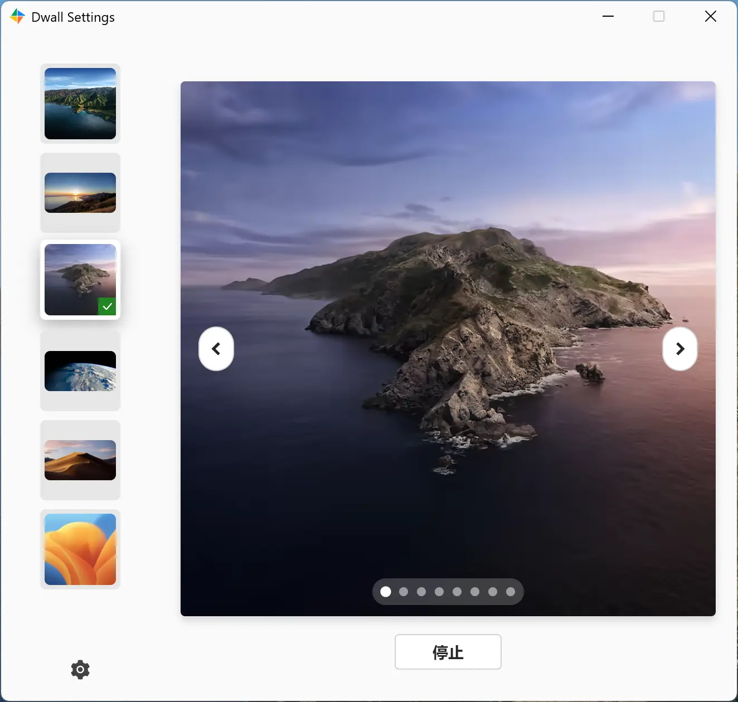This screenshot has height=702, width=738.
Task: Jump to seventh slide indicator dot
Action: [493, 592]
